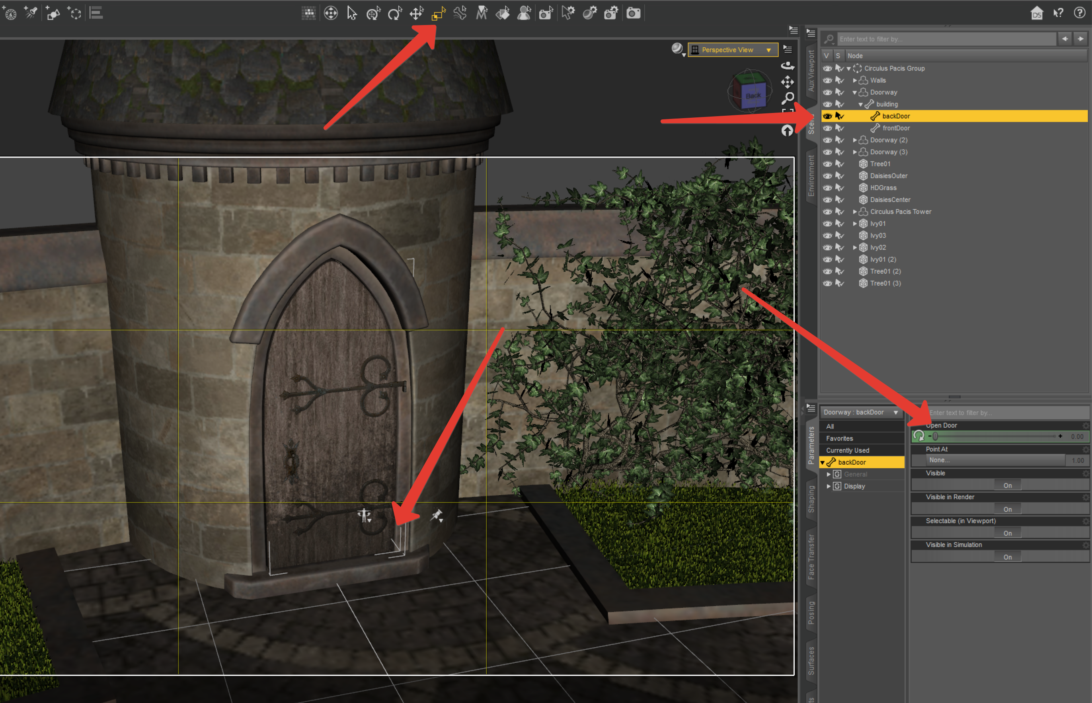Click the Universal tool icon
Viewport: 1092px width, 703px height.
tap(373, 13)
